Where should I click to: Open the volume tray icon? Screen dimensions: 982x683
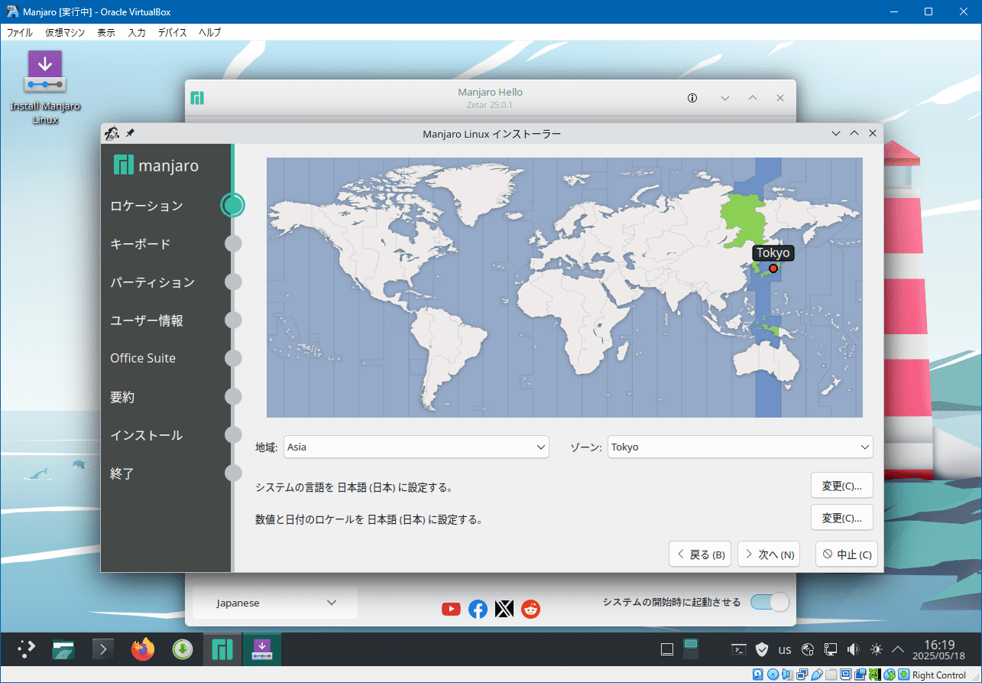[x=853, y=649]
